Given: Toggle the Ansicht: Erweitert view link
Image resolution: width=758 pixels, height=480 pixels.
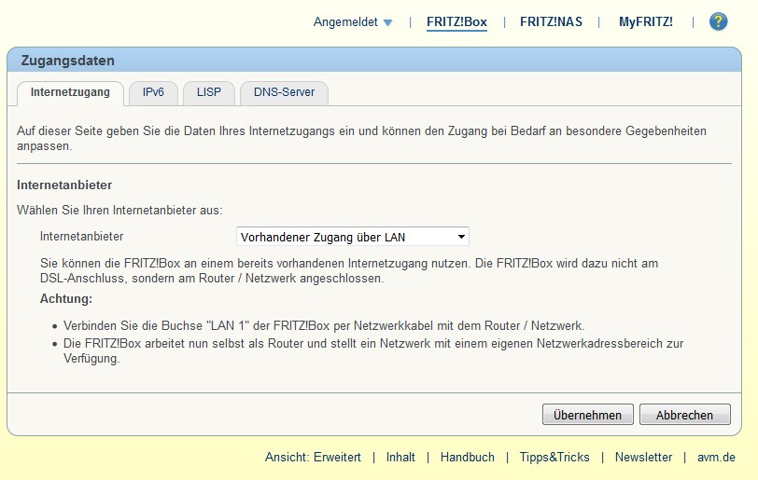Looking at the screenshot, I should (313, 457).
